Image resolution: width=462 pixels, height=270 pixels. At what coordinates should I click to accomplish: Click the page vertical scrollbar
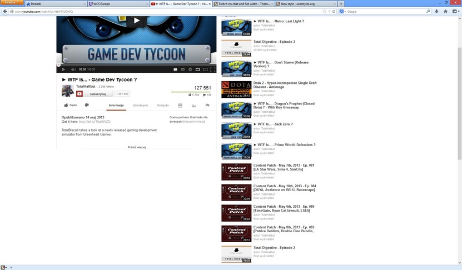pos(460,103)
